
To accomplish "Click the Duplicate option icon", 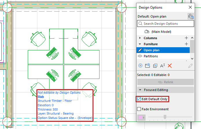I will (155, 66).
